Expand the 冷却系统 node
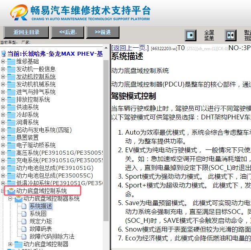251x250 pixels. tap(3, 115)
